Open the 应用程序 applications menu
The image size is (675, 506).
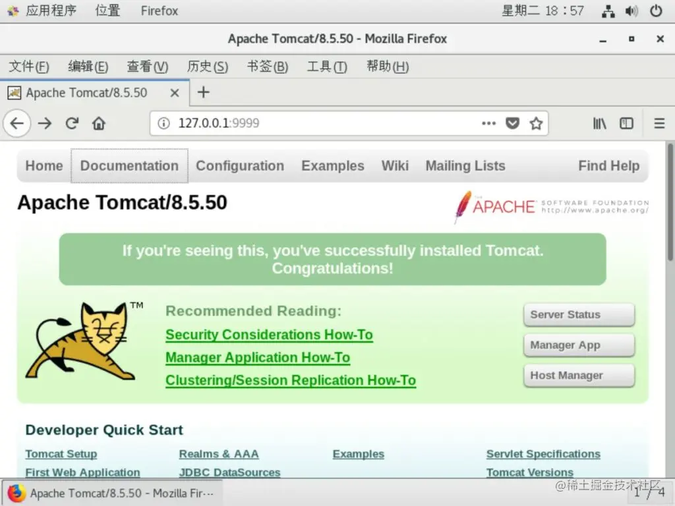[x=51, y=11]
